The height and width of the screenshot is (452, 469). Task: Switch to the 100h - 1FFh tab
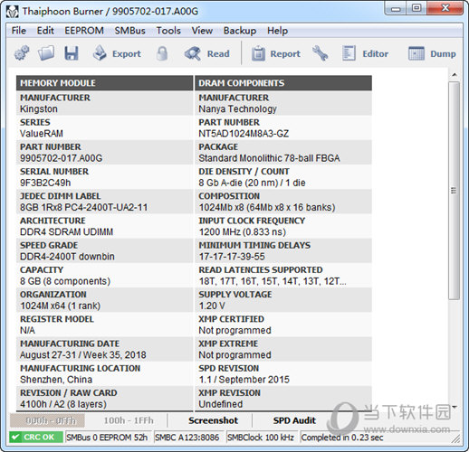(129, 420)
